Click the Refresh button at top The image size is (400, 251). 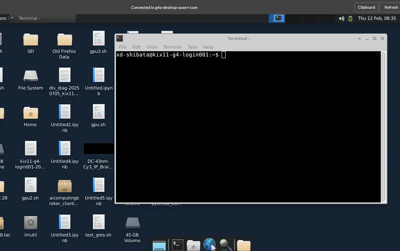pyautogui.click(x=391, y=7)
